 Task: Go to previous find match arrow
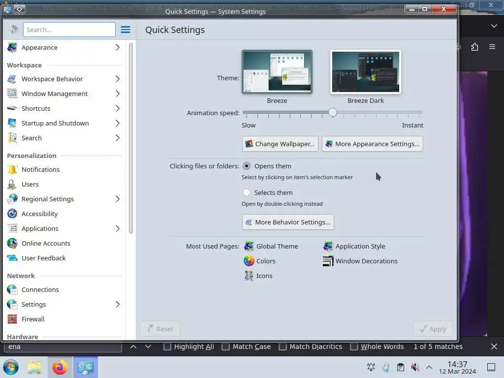click(x=133, y=346)
